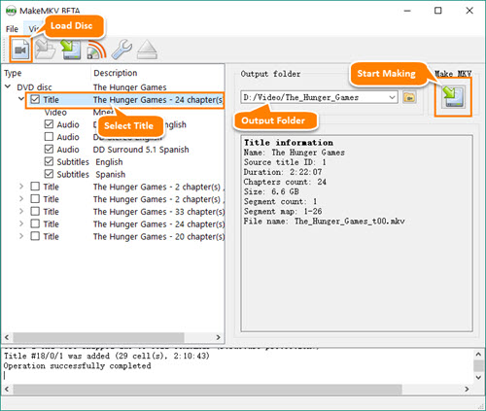Viewport: 486px width, 411px height.
Task: Open the output folder dropdown arrow
Action: coord(392,97)
